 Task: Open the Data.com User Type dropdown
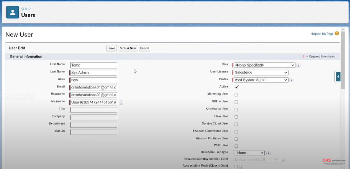coord(249,153)
